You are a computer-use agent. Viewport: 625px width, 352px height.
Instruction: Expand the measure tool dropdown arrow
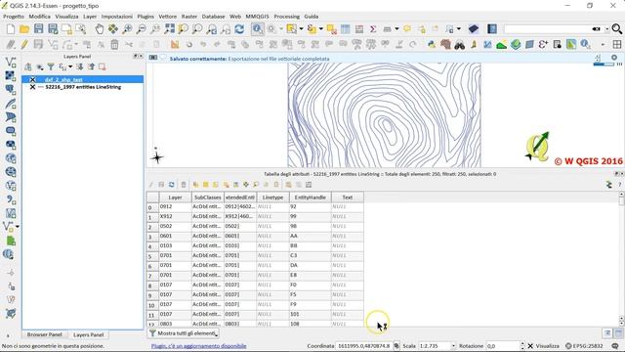pos(396,28)
